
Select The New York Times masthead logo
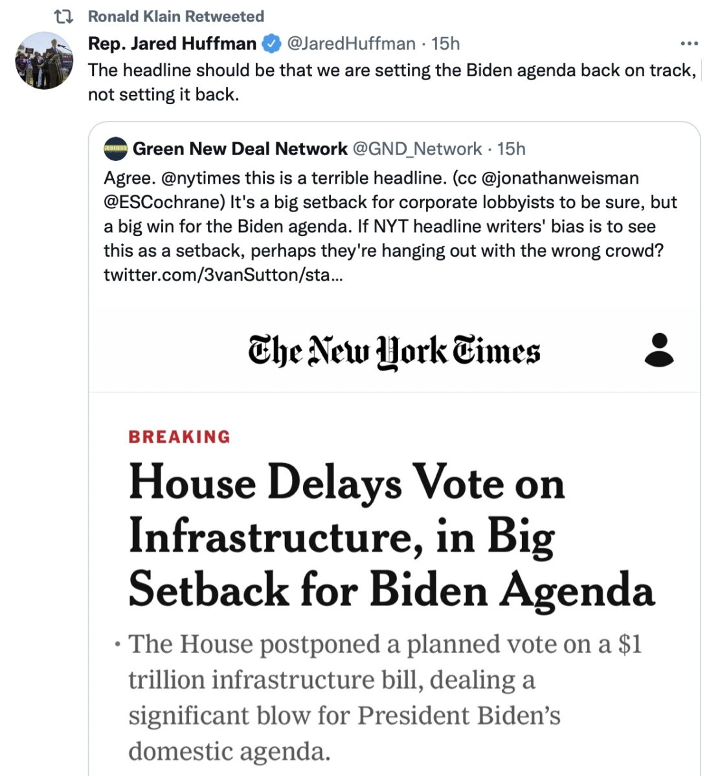pos(394,351)
